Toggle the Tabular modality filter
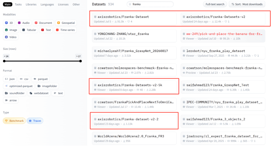Screen dimensions: 273x147 point(29,30)
